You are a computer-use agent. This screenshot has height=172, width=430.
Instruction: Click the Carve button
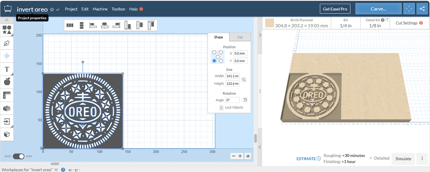pos(378,9)
